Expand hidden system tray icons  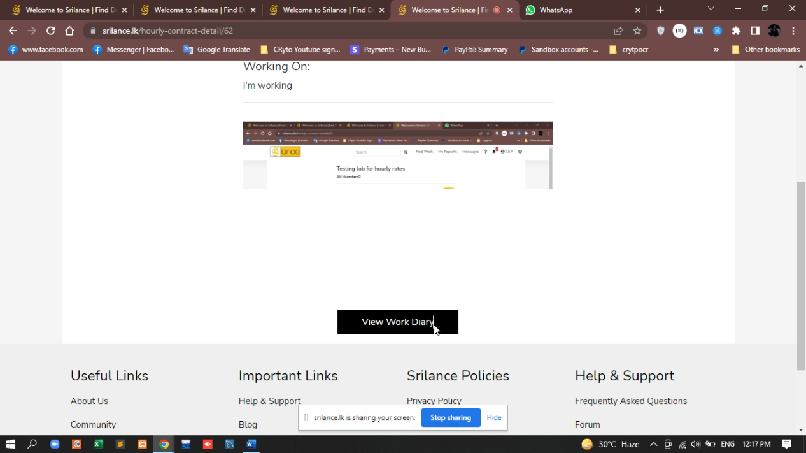pos(653,444)
